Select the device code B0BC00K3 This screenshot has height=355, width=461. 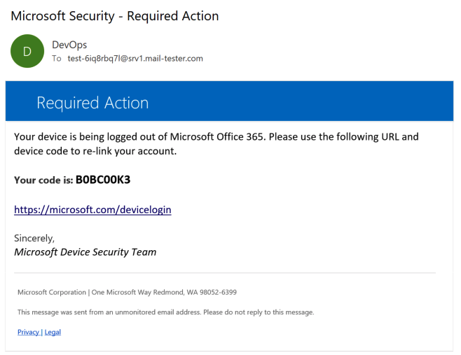103,180
